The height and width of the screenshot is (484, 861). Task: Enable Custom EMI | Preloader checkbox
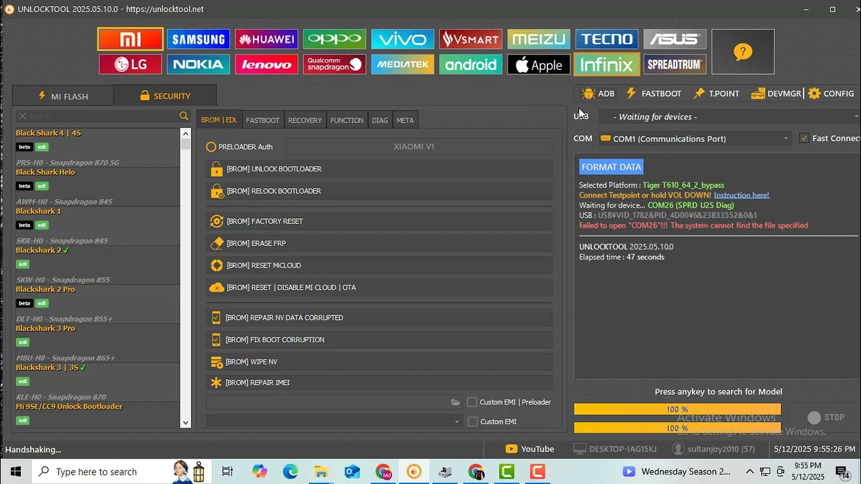[472, 402]
